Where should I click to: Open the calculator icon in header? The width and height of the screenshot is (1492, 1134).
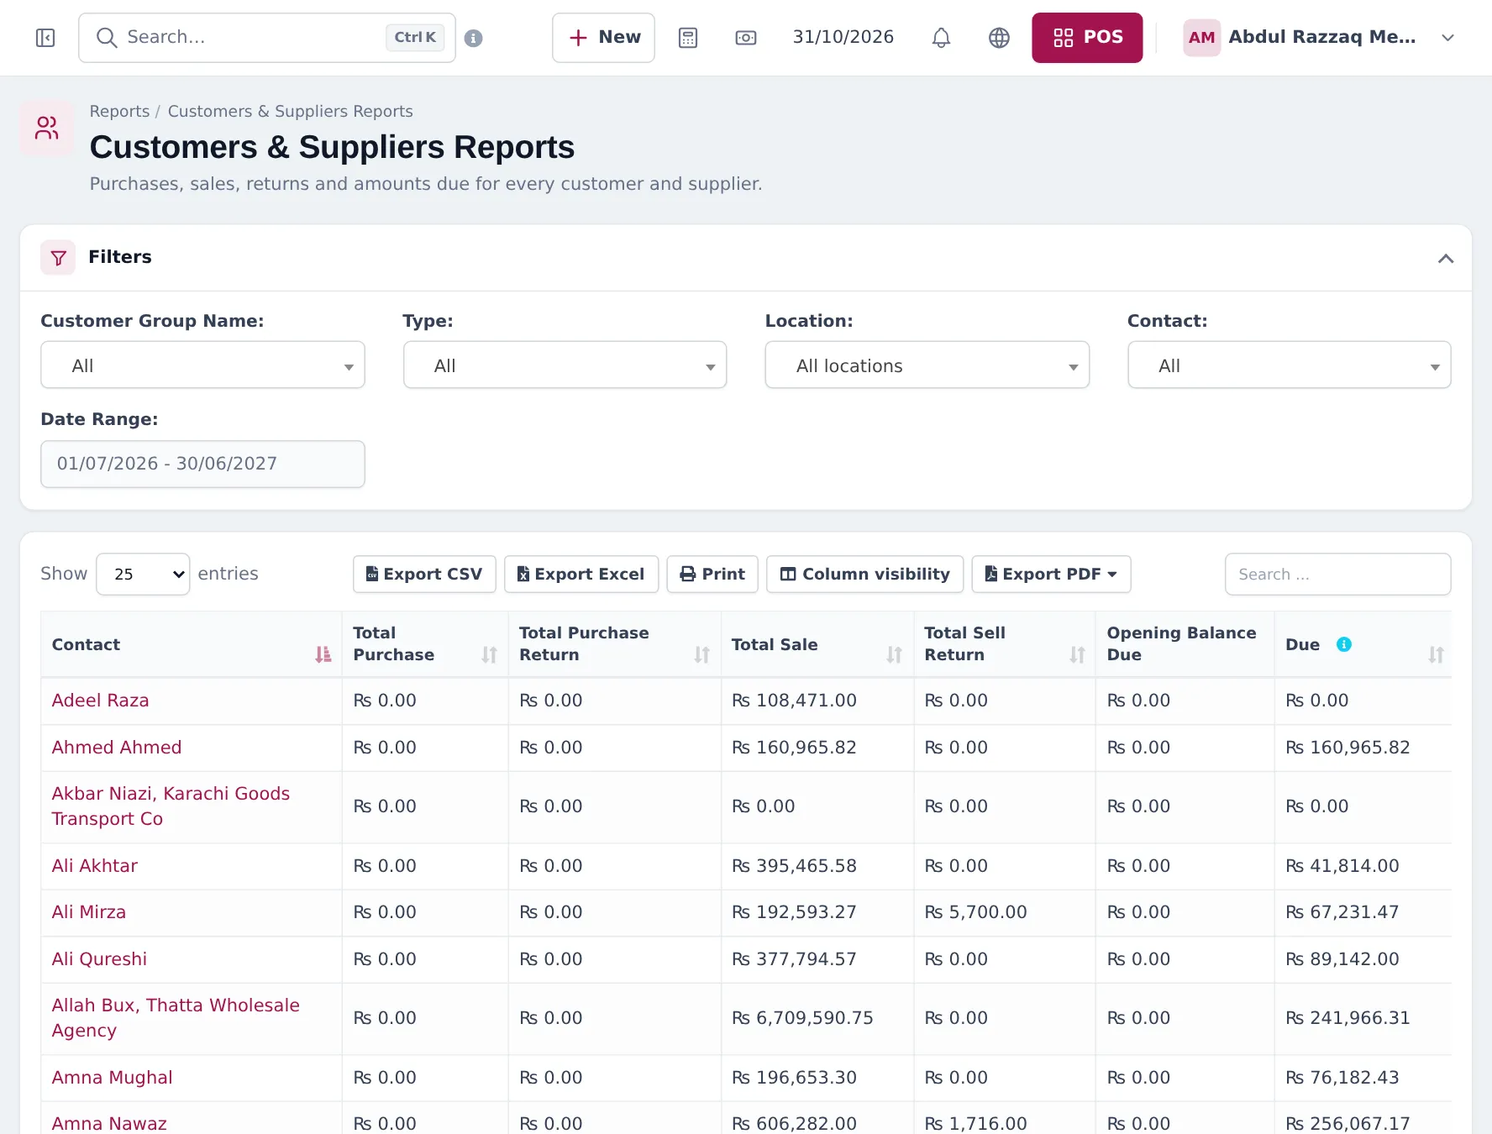[688, 38]
